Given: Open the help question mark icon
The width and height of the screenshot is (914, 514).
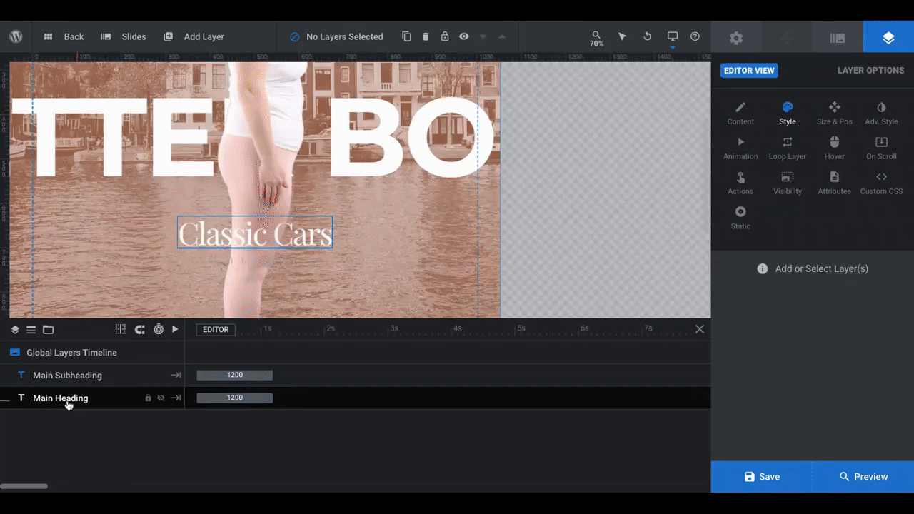Looking at the screenshot, I should (x=695, y=36).
